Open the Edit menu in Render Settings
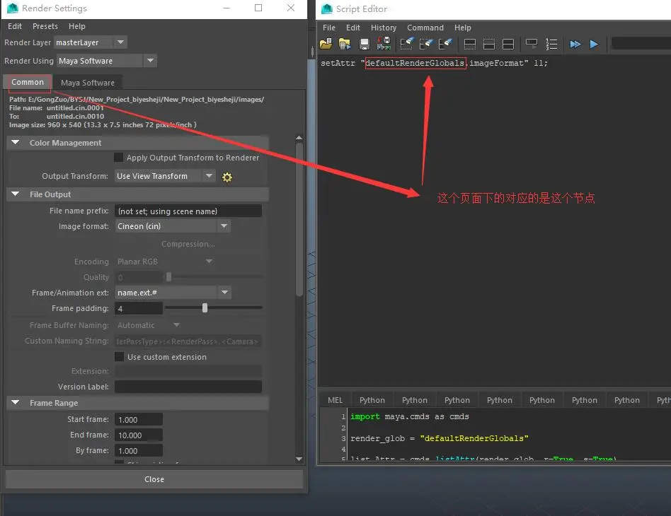Image resolution: width=671 pixels, height=516 pixels. click(x=15, y=26)
